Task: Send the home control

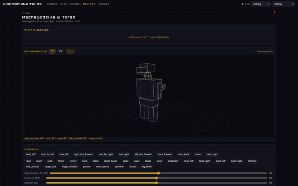Action: 198,154
